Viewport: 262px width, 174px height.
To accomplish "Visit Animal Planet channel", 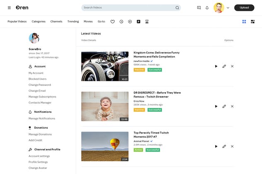I will click(141, 141).
